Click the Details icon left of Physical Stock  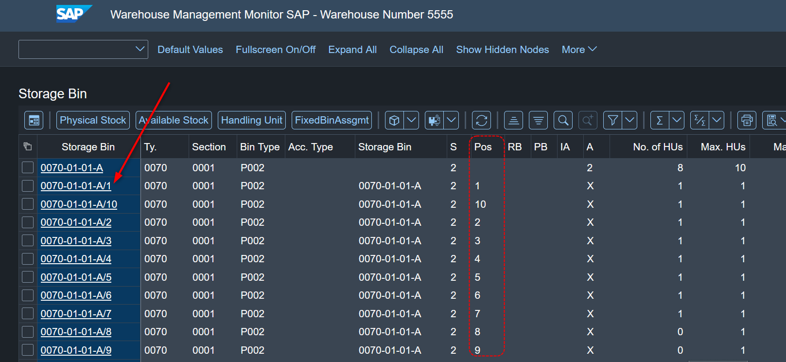click(x=34, y=120)
